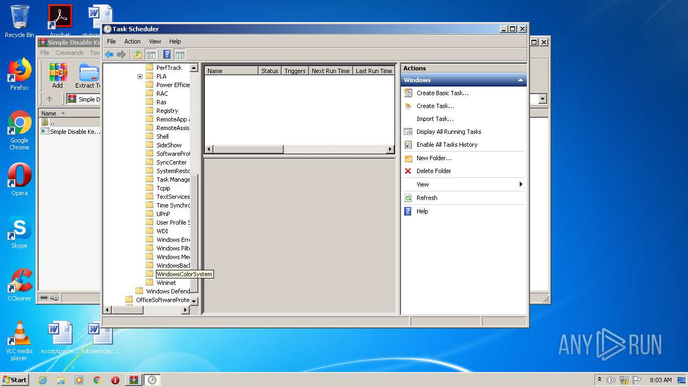Open the View menu in Task Scheduler
This screenshot has width=688, height=387.
pyautogui.click(x=155, y=41)
